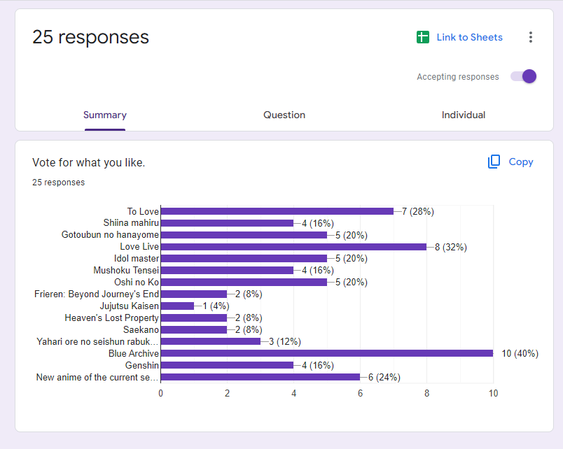Screen dimensions: 563x449
Task: Click the Mushoku Tensei bar
Action: [x=228, y=271]
